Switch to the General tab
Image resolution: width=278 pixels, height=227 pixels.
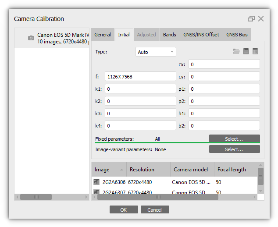click(103, 35)
